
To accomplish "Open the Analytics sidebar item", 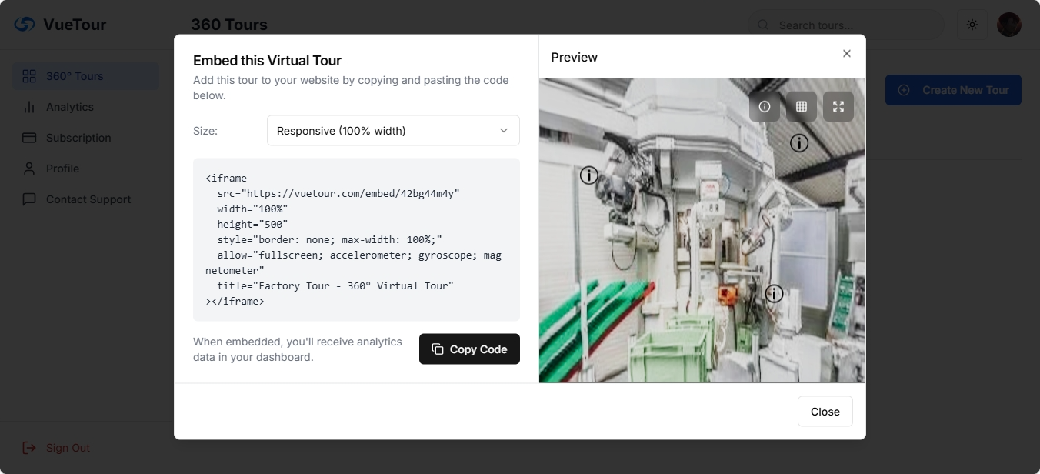I will tap(85, 107).
